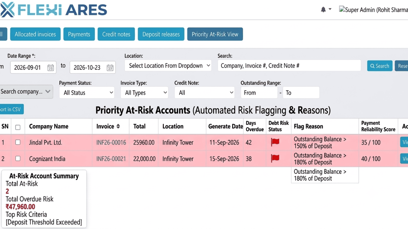Open invoice link INF26-00016
Viewport: 408px width, 229px height.
coord(111,142)
